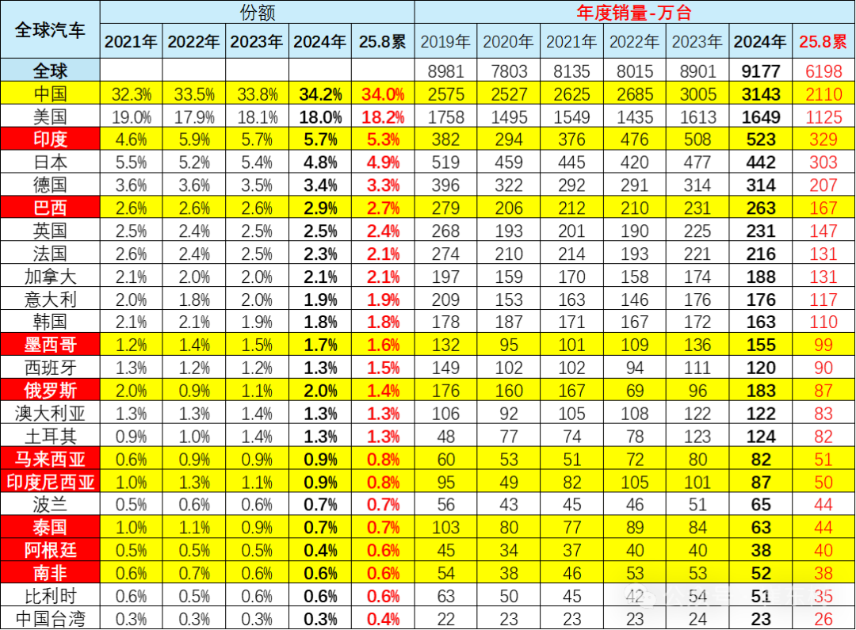This screenshot has height=630, width=856.
Task: Select the 比利时 row label
Action: coord(50,596)
